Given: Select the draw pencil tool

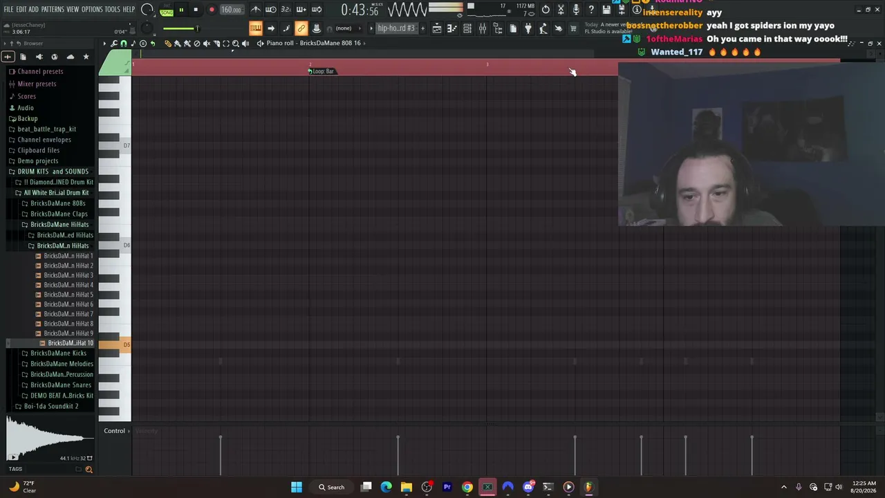Looking at the screenshot, I should tap(168, 44).
